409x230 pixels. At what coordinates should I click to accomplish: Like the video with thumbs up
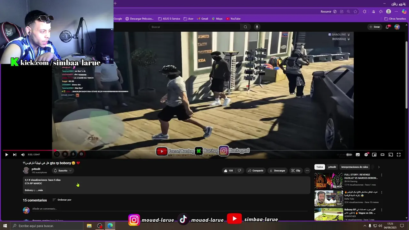pyautogui.click(x=228, y=171)
